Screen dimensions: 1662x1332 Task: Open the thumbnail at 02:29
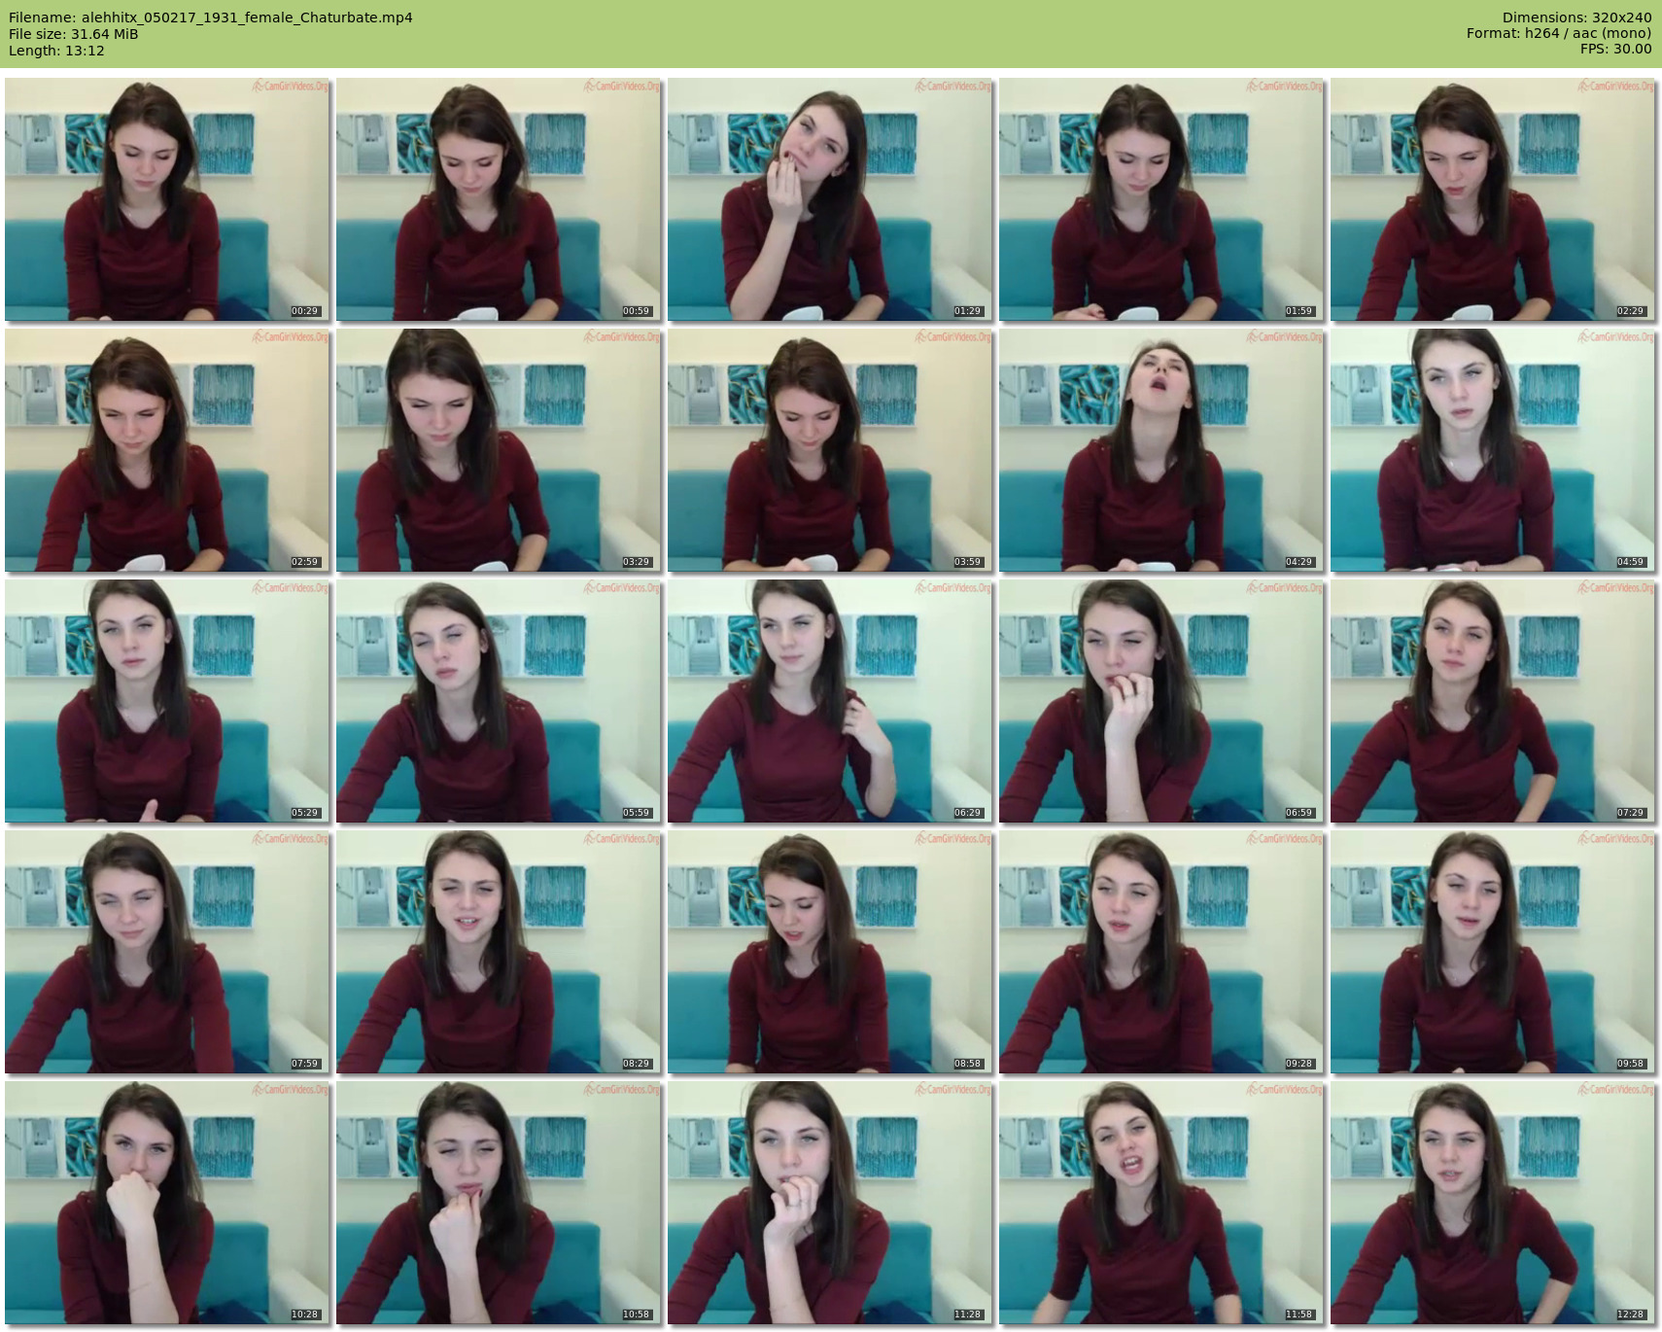pos(1492,199)
